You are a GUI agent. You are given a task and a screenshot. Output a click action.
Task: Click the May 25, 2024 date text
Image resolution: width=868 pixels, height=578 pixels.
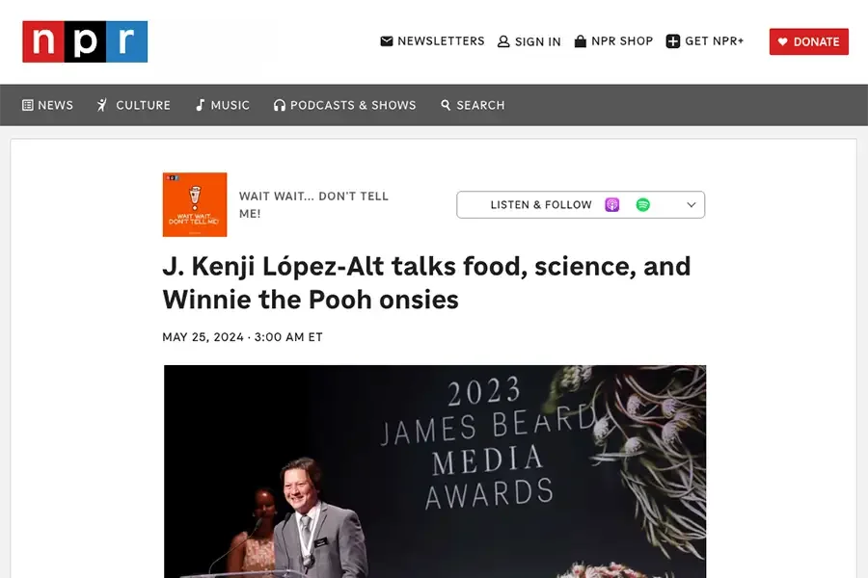pos(242,337)
